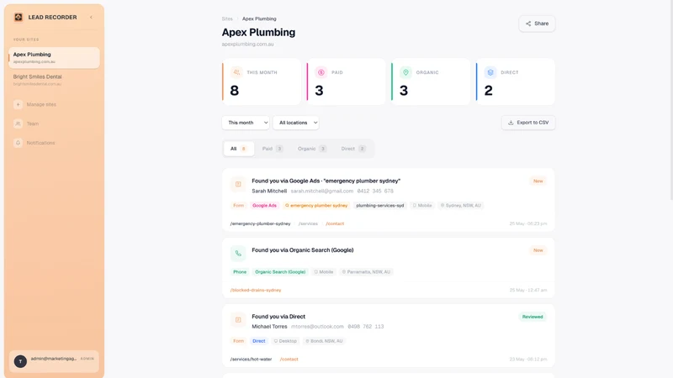Click the Paid stat dollar icon
The image size is (673, 378).
(321, 72)
